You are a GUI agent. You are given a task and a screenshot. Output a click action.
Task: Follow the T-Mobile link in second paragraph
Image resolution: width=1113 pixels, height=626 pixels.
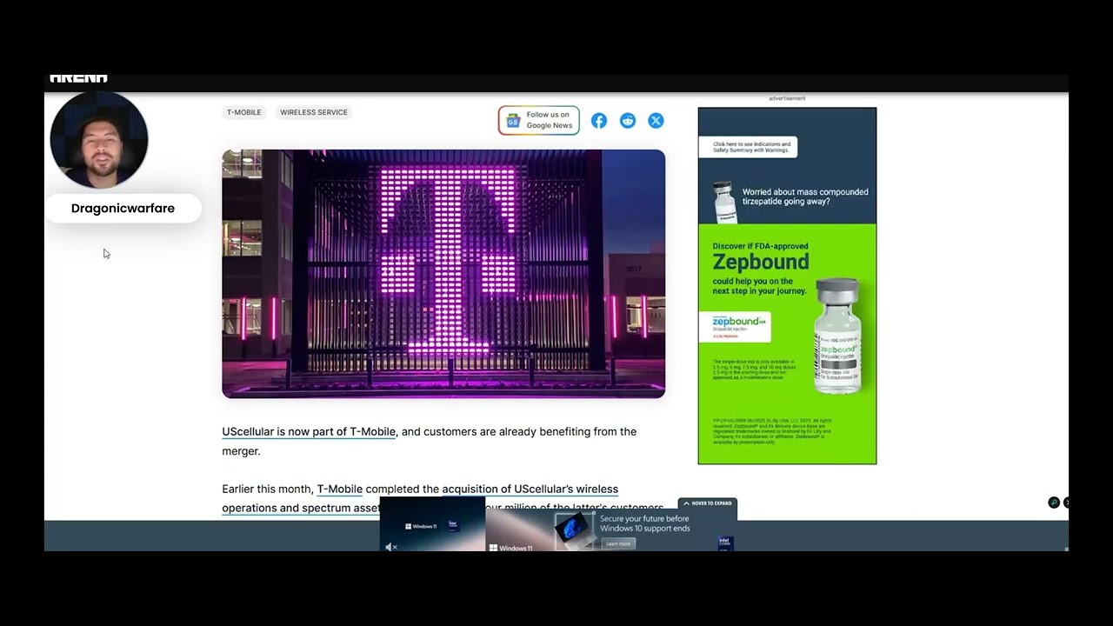coord(339,489)
